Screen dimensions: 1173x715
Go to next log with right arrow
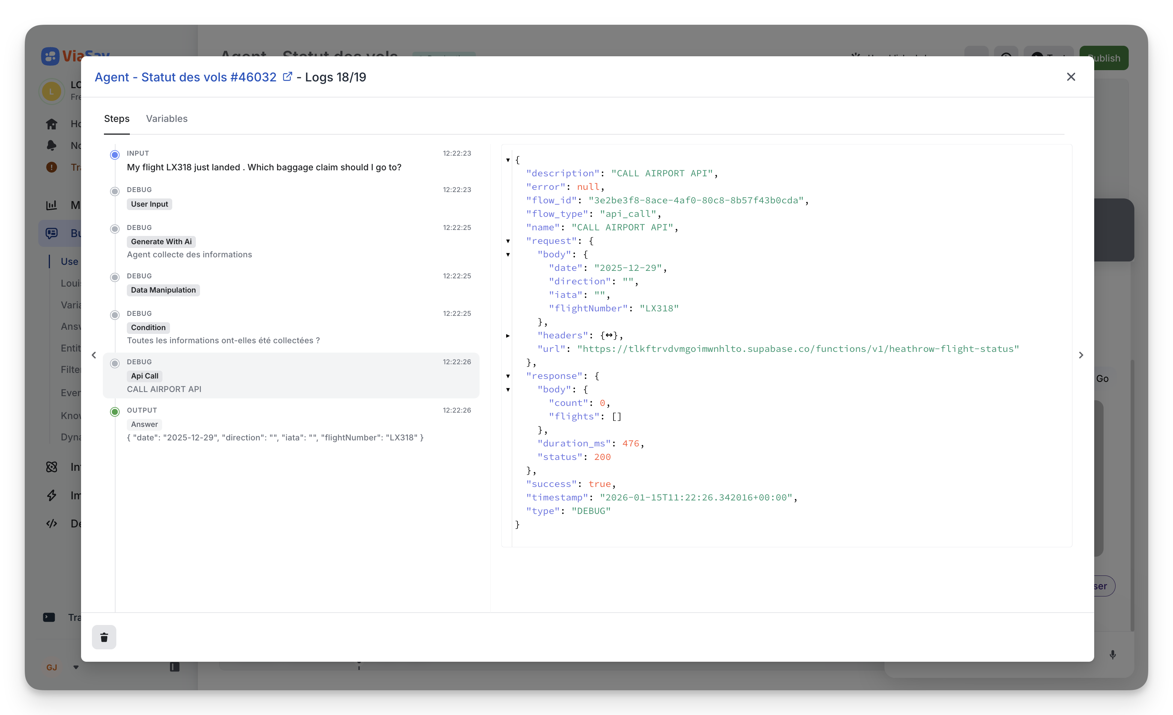1081,355
